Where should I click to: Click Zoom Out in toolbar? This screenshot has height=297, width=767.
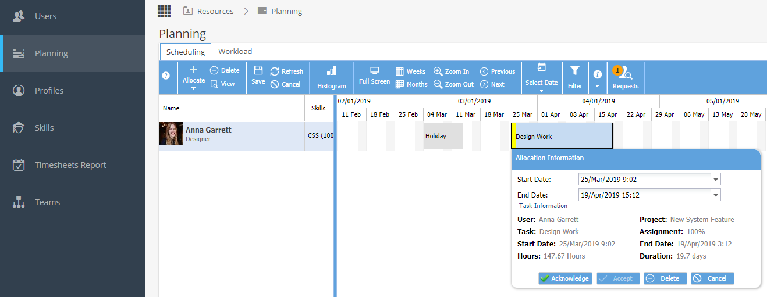[453, 84]
